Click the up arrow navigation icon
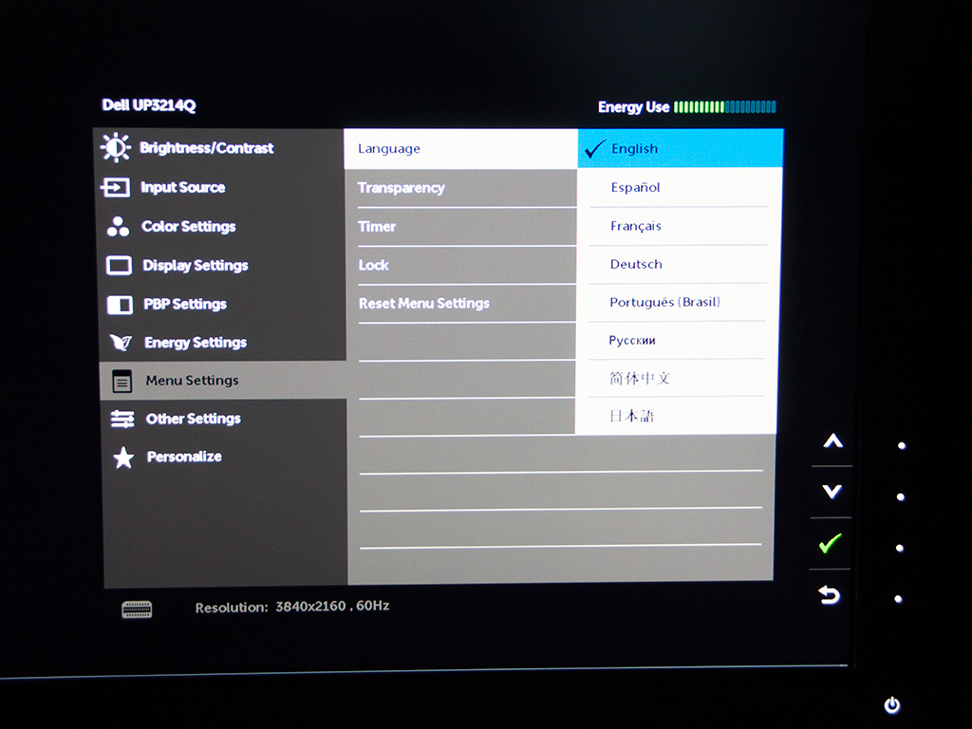Image resolution: width=972 pixels, height=729 pixels. tap(833, 440)
